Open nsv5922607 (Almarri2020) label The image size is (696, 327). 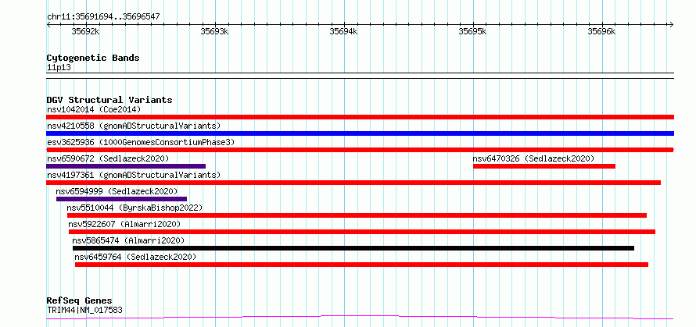click(124, 224)
